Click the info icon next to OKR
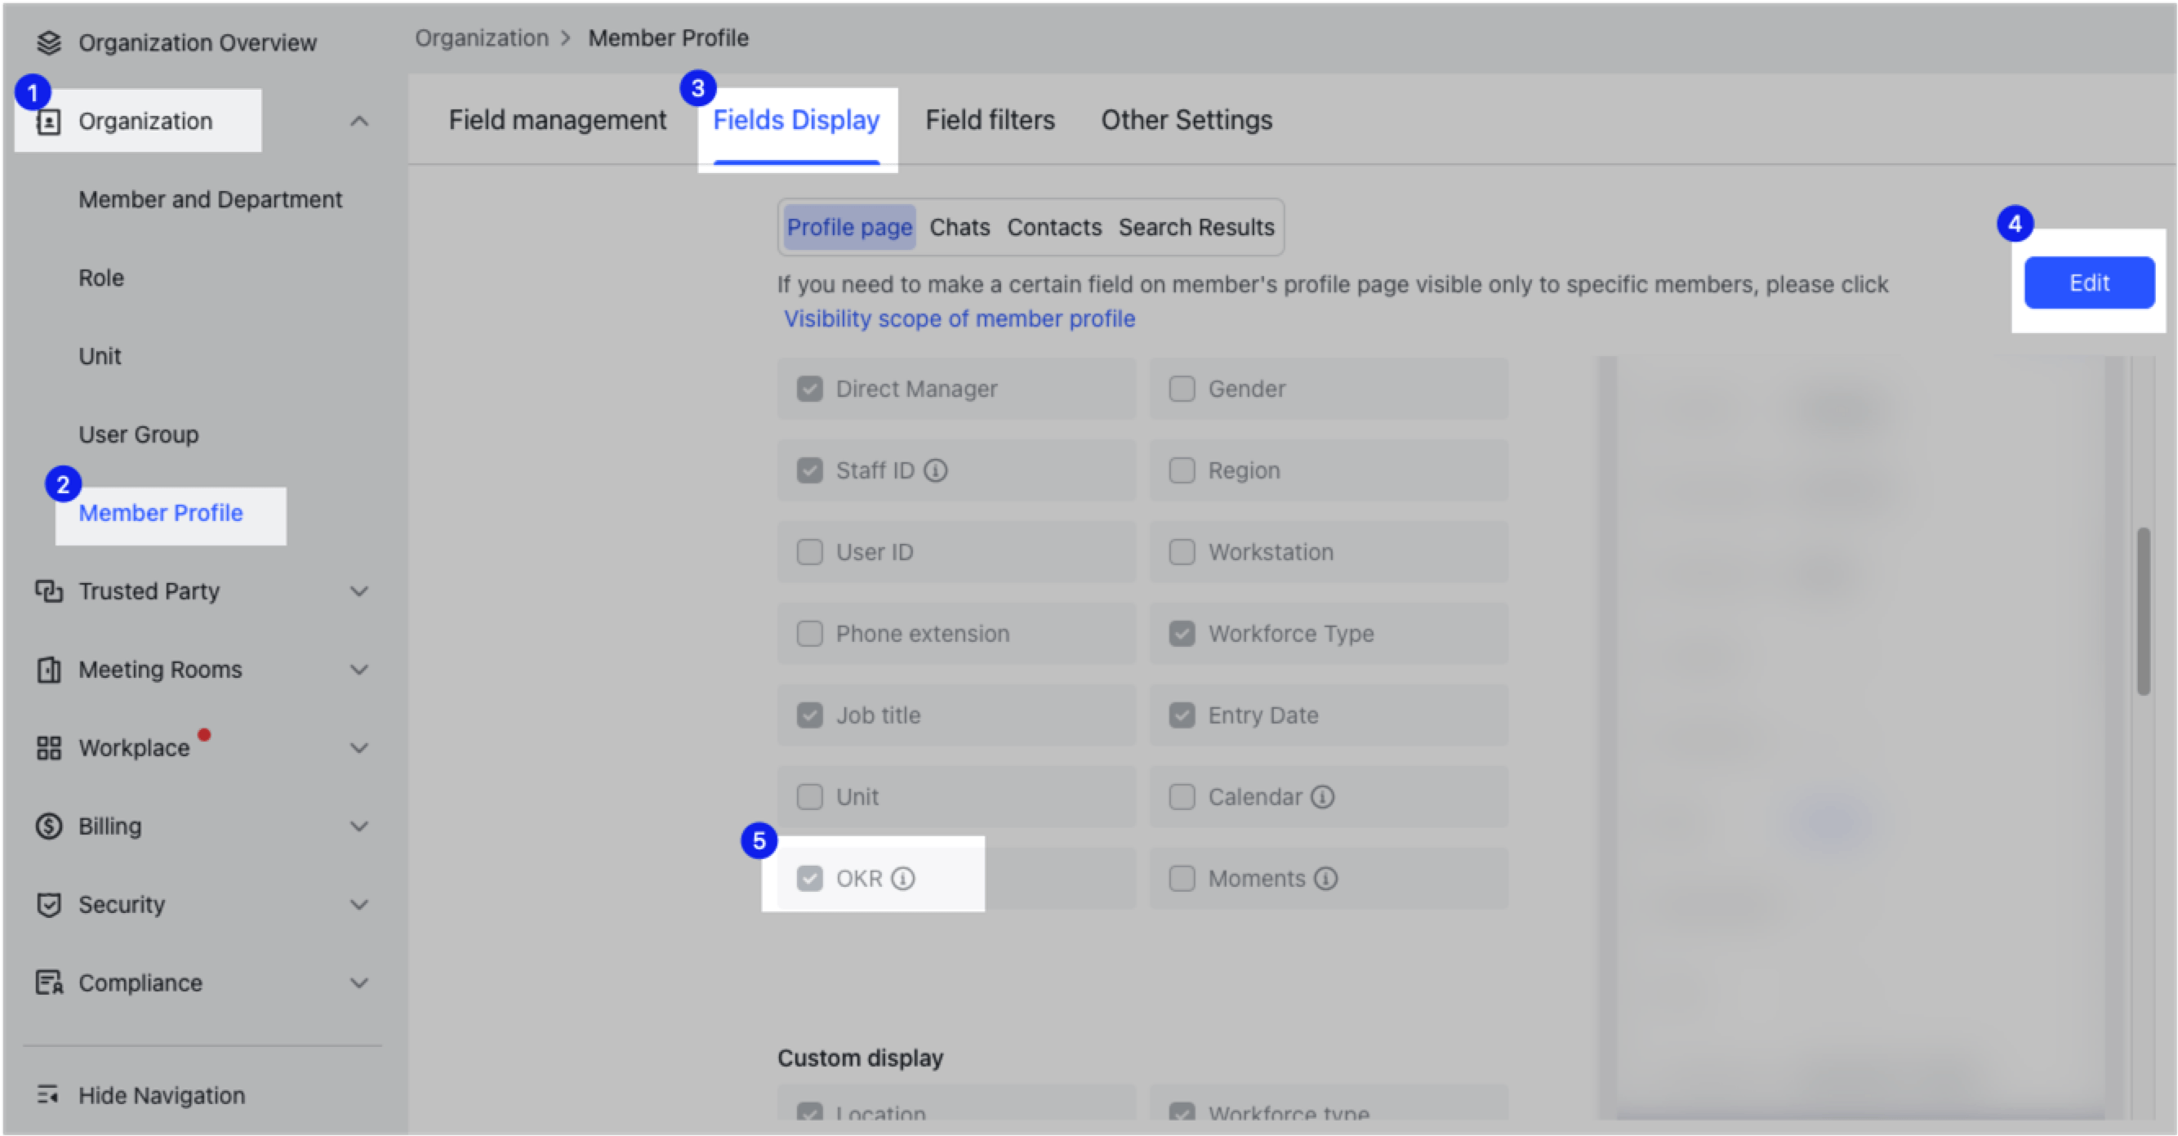Screen dimensions: 2178x1136 905,878
